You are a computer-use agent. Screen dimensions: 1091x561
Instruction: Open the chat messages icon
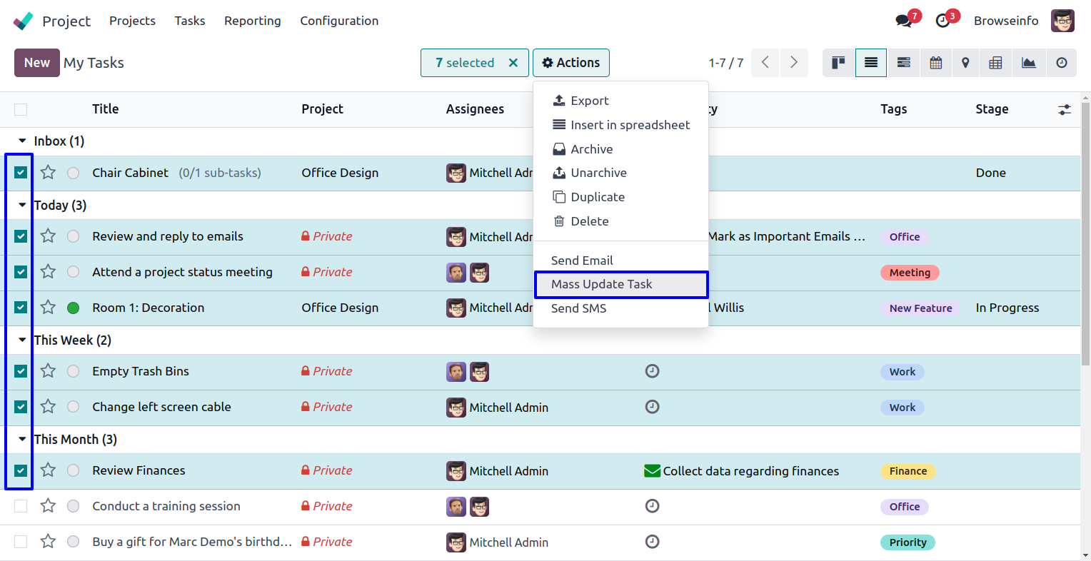point(904,21)
